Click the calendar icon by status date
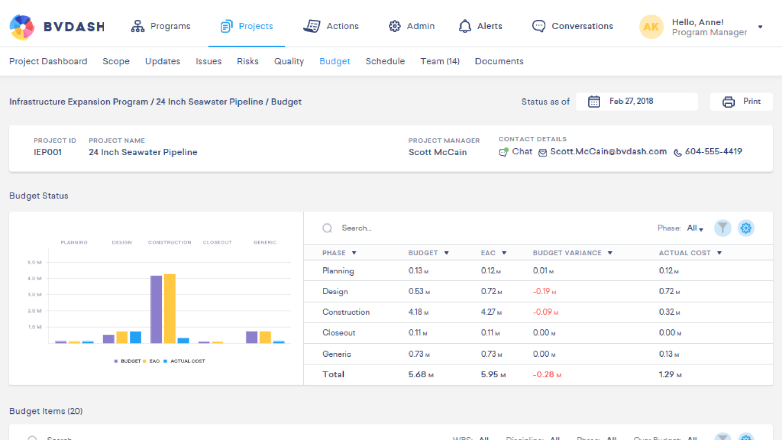 pos(594,102)
